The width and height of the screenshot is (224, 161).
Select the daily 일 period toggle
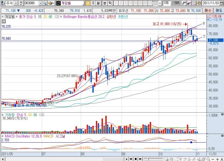(88, 3)
